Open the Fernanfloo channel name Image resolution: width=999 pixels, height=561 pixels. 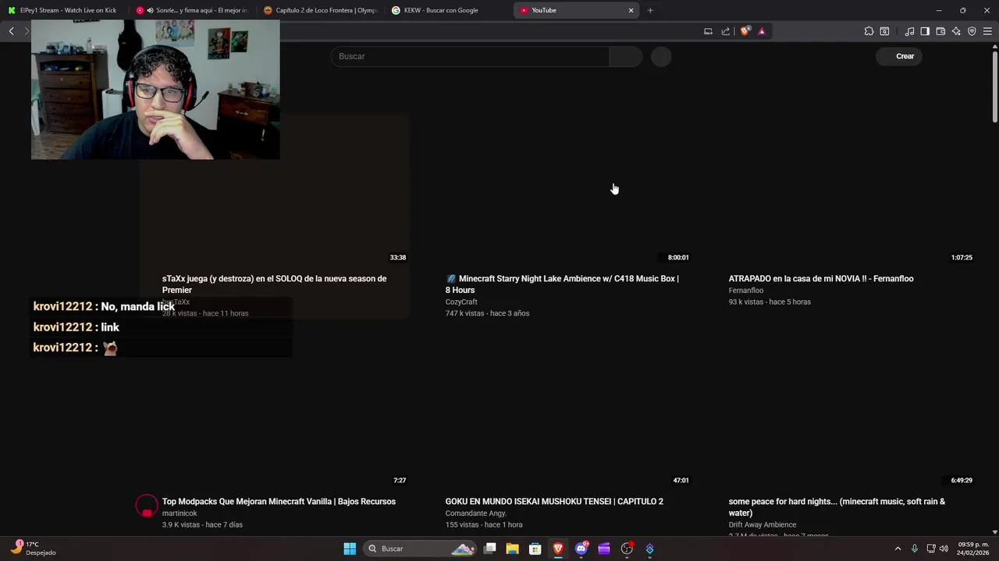click(x=746, y=291)
